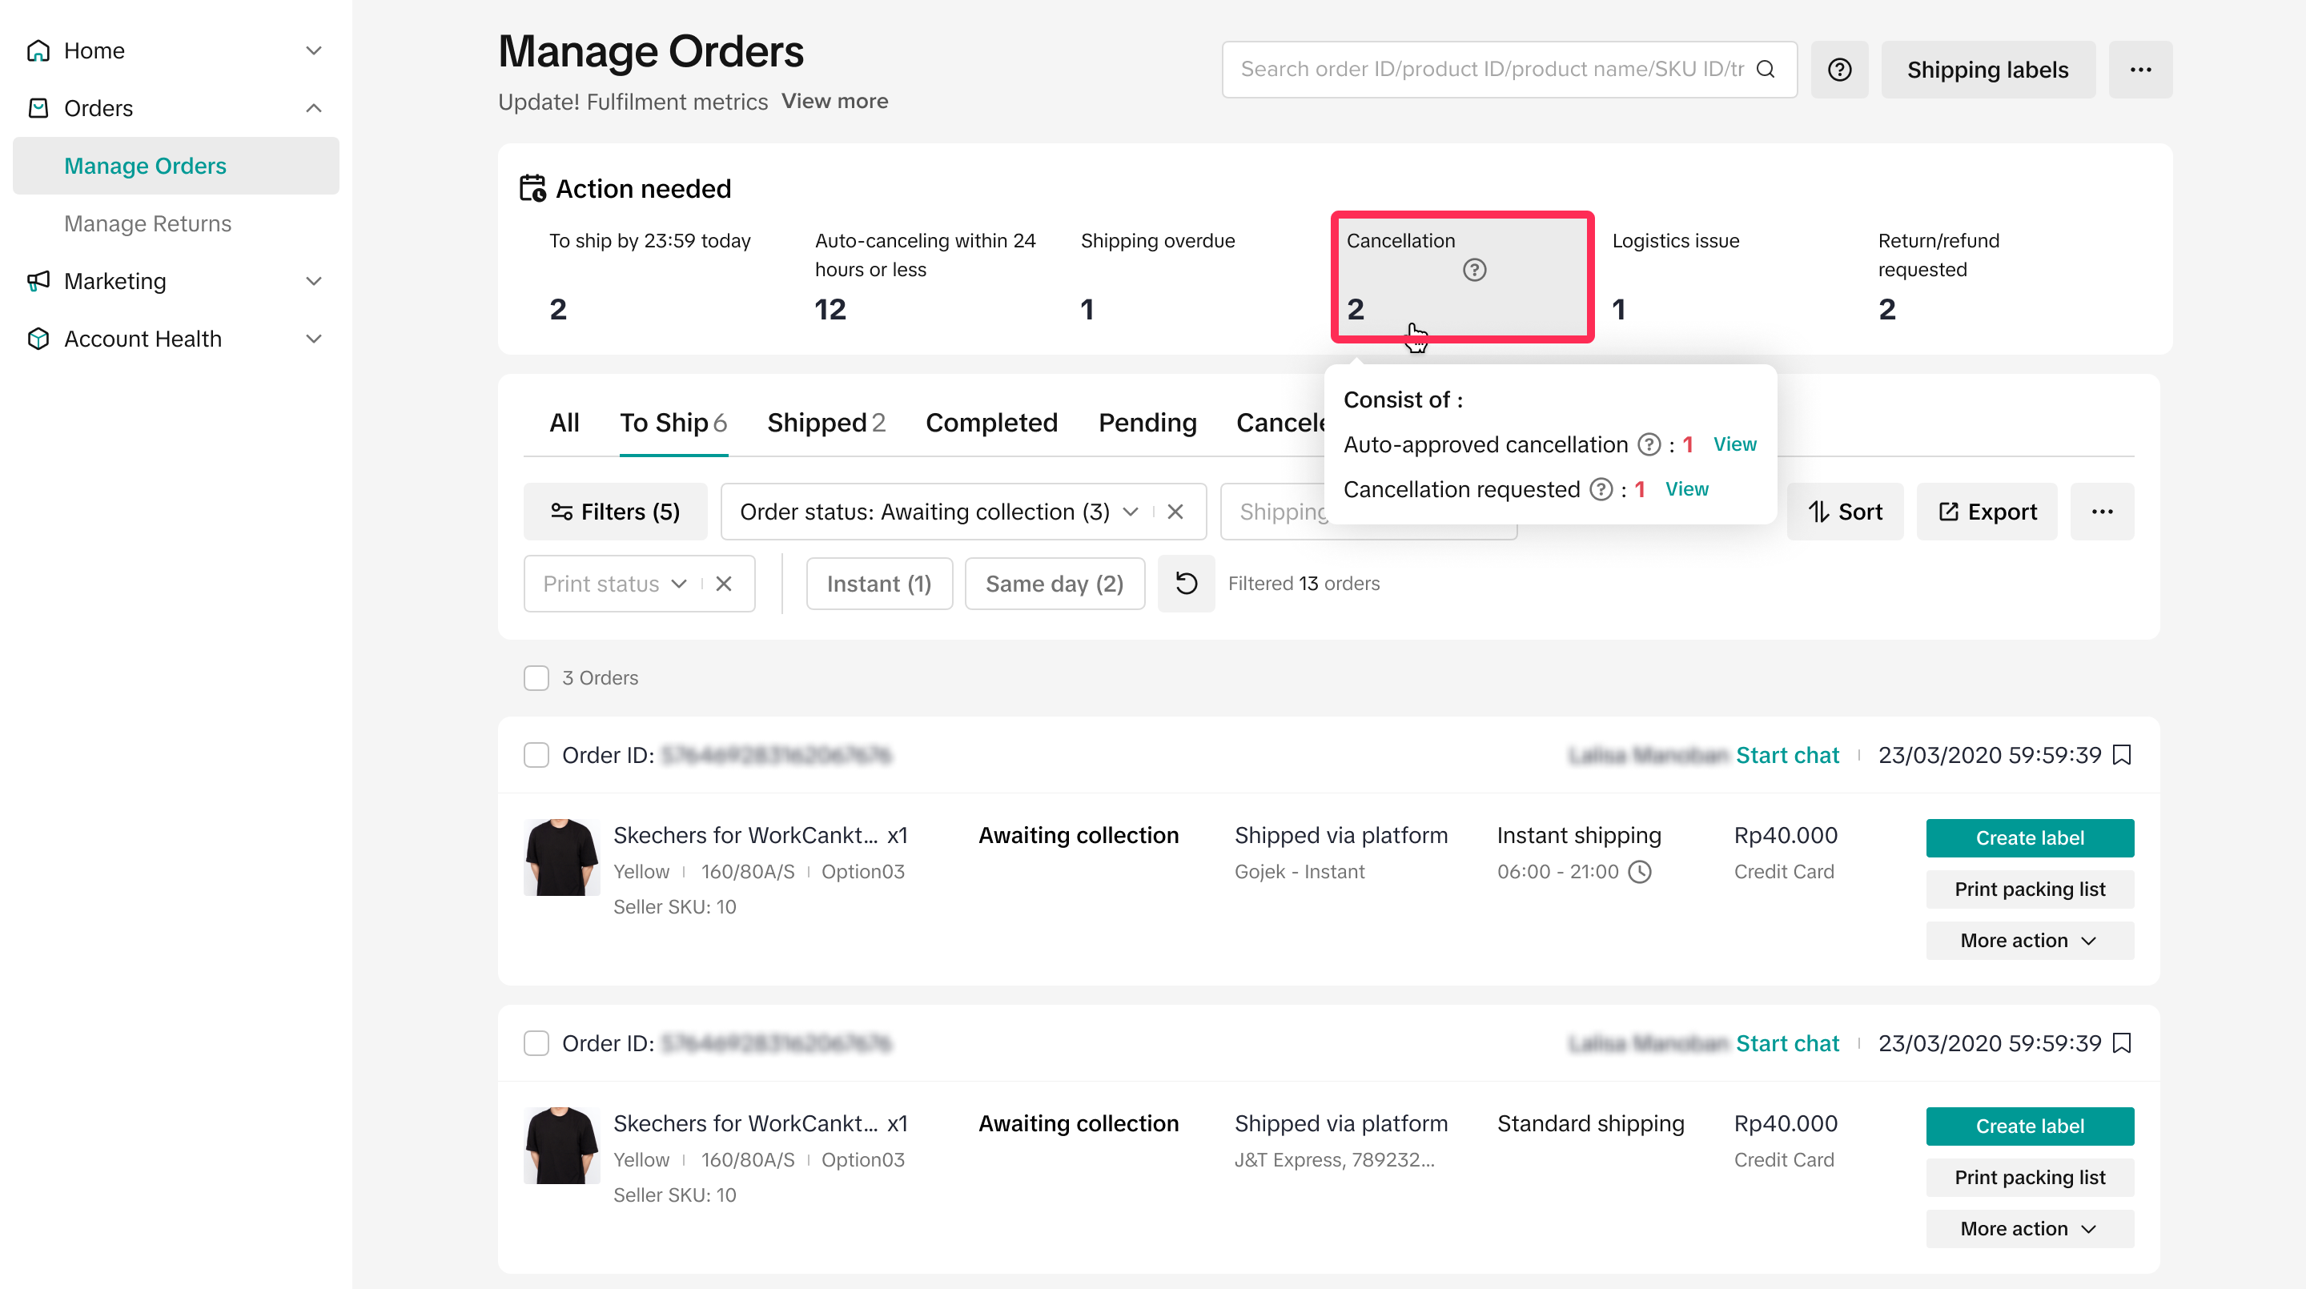Click the search magnifier icon
2306x1289 pixels.
point(1766,69)
